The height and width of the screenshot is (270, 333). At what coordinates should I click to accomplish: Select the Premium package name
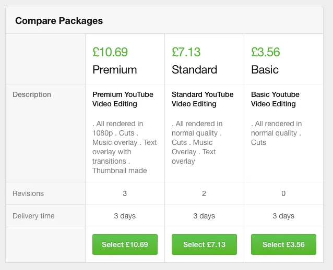115,70
